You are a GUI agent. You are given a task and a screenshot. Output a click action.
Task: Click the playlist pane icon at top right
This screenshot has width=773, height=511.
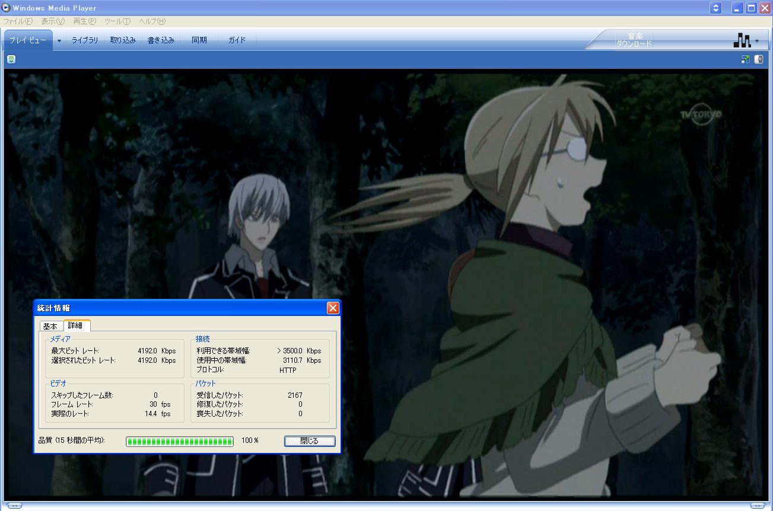tap(759, 59)
